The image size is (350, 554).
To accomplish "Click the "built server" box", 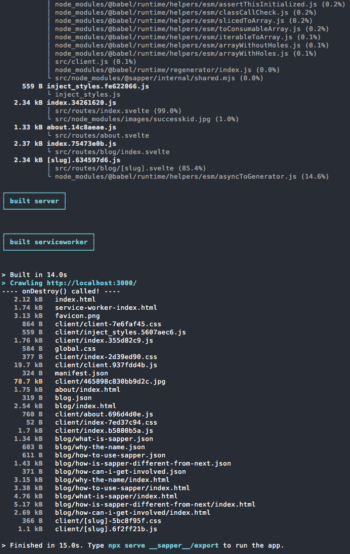I will click(x=35, y=201).
